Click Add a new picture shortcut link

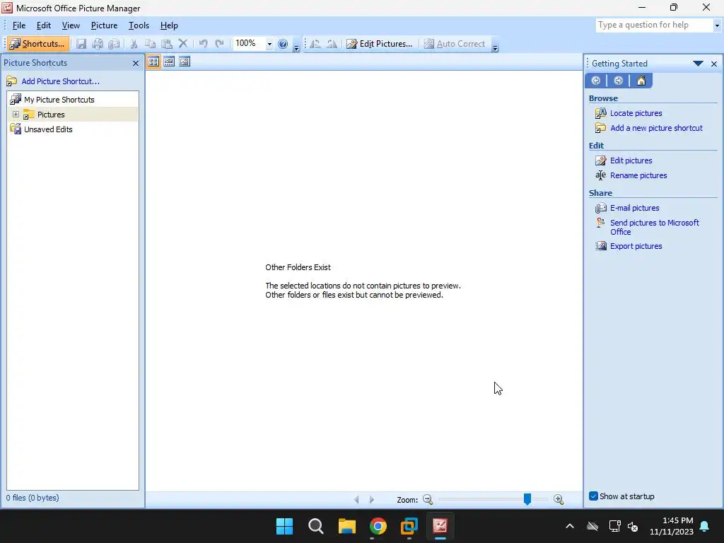tap(656, 128)
